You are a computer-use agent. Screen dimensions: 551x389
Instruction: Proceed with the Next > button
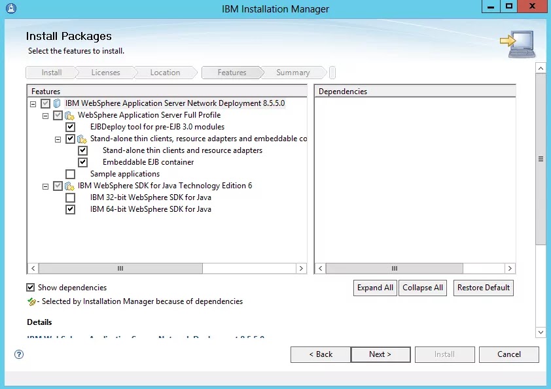(380, 354)
